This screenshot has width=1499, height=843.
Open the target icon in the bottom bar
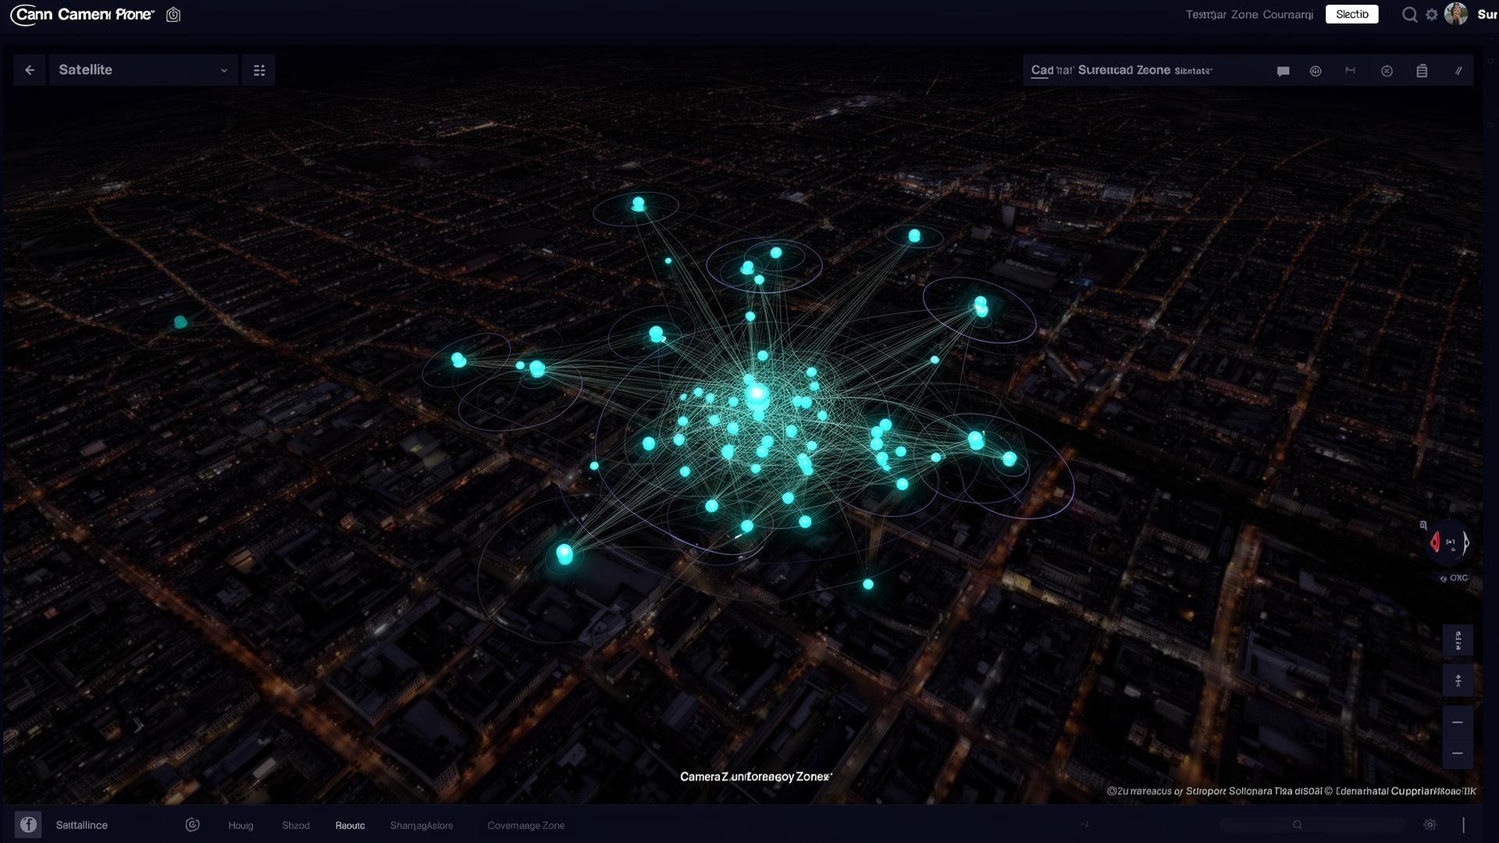point(192,824)
